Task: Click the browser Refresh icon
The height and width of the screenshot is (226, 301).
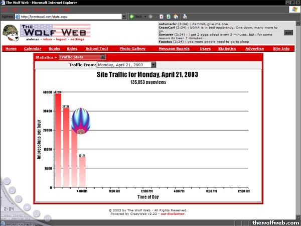Action: pyautogui.click(x=168, y=16)
